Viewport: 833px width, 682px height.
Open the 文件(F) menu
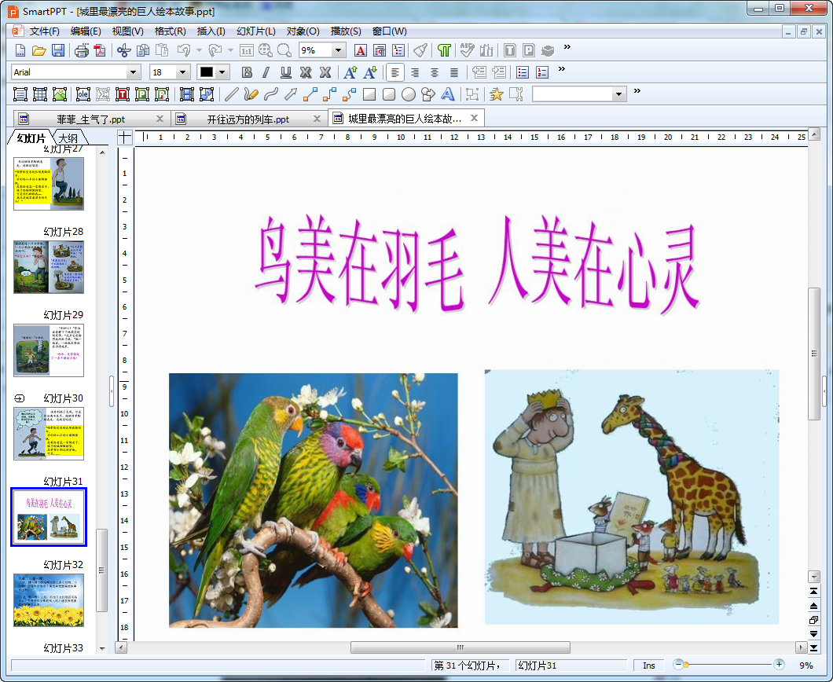tap(44, 31)
